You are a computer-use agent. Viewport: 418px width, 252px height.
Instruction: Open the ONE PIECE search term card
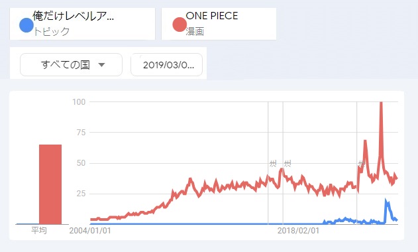pyautogui.click(x=219, y=24)
